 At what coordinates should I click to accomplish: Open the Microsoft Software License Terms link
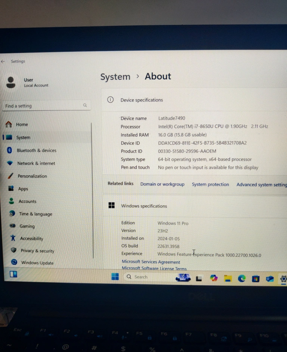tap(154, 268)
